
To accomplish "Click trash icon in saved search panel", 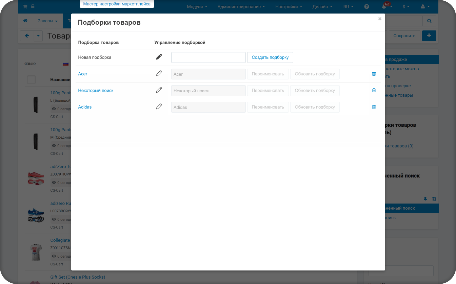I will [434, 199].
